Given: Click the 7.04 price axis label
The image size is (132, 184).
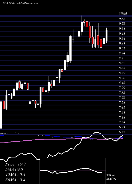Looking at the screenshot, I should click(x=122, y=122).
